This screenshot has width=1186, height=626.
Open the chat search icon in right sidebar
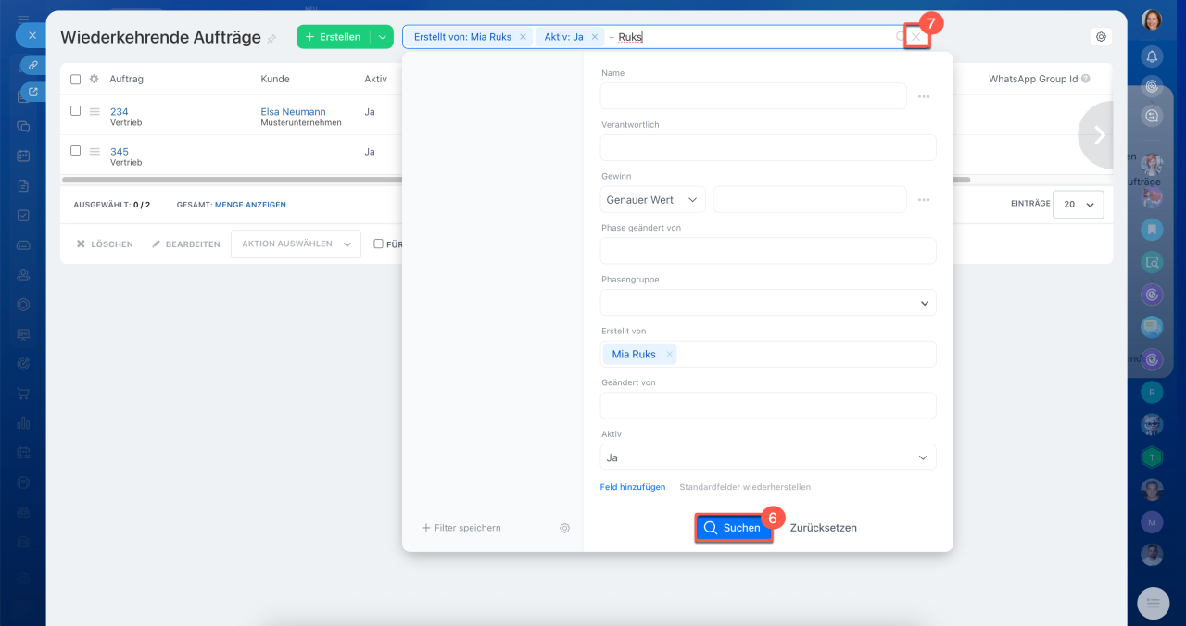pyautogui.click(x=1152, y=117)
